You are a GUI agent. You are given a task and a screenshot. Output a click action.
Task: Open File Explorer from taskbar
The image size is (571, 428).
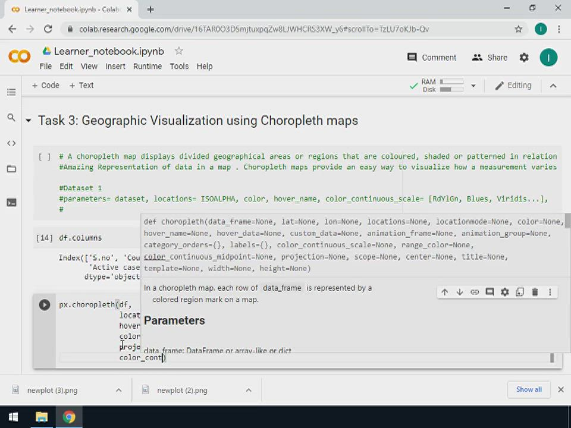coord(42,417)
